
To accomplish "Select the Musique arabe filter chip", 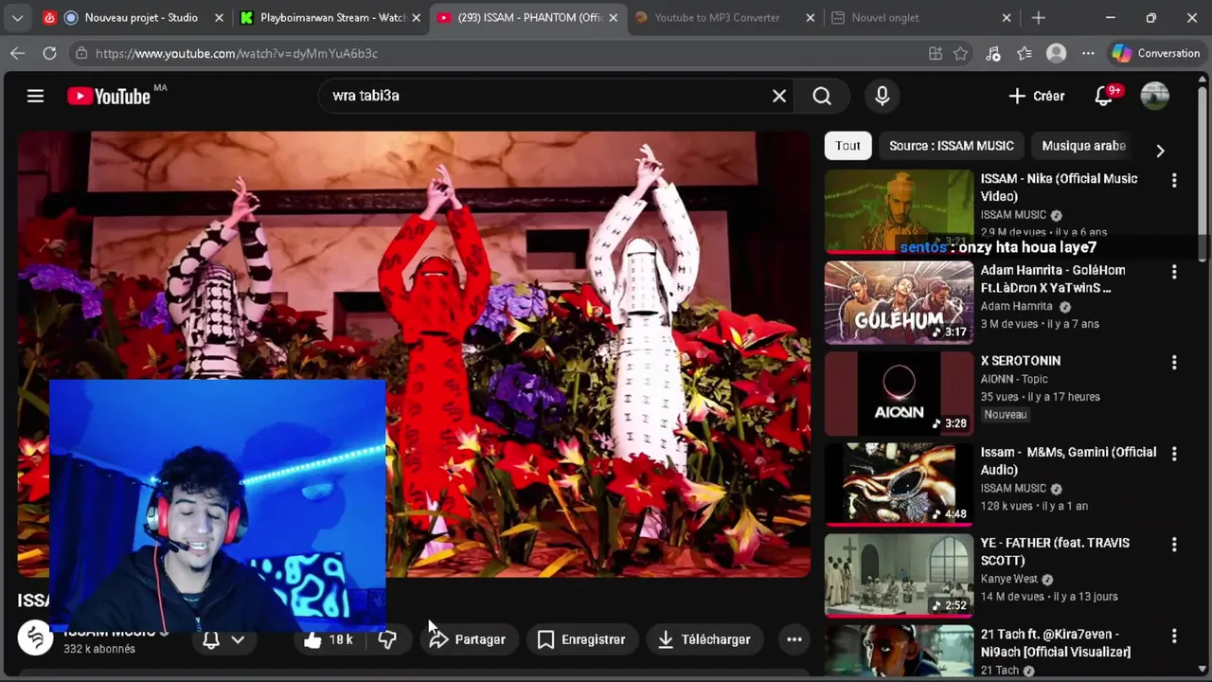I will [1083, 146].
